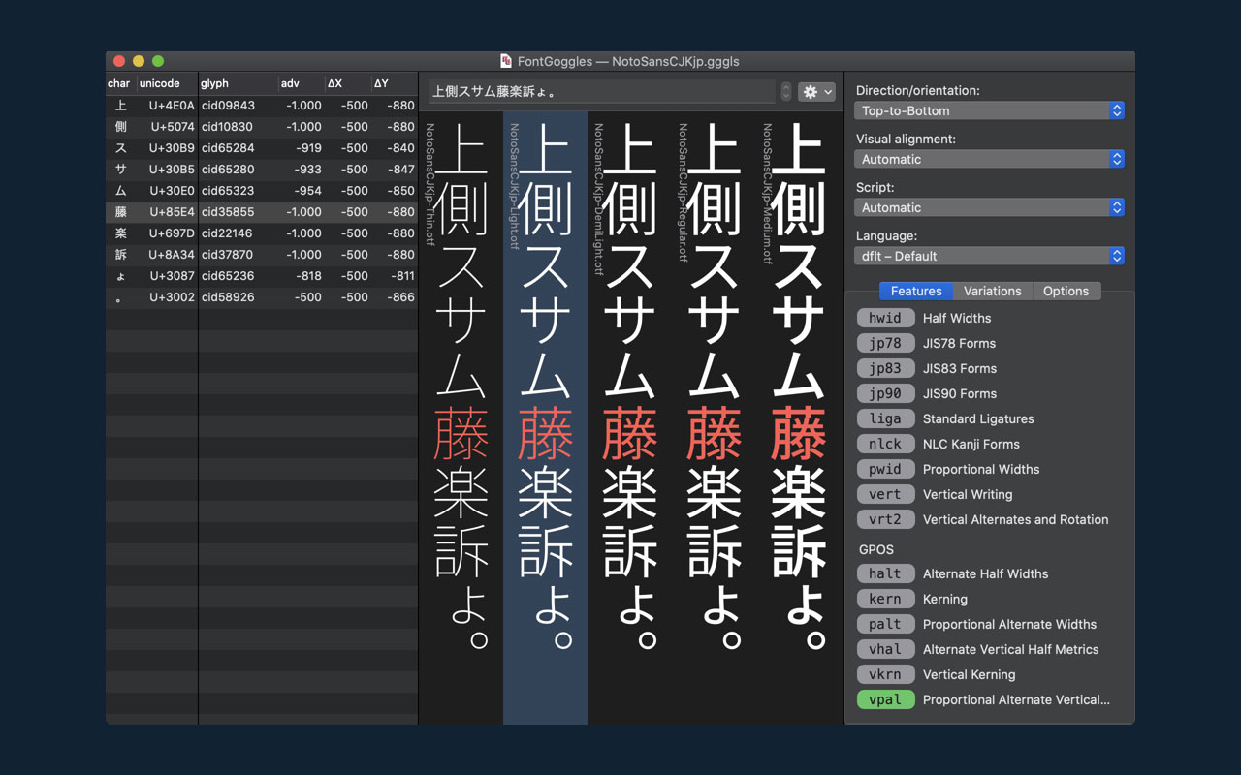Switch to the Variations tab
Viewport: 1241px width, 775px height.
coord(993,291)
